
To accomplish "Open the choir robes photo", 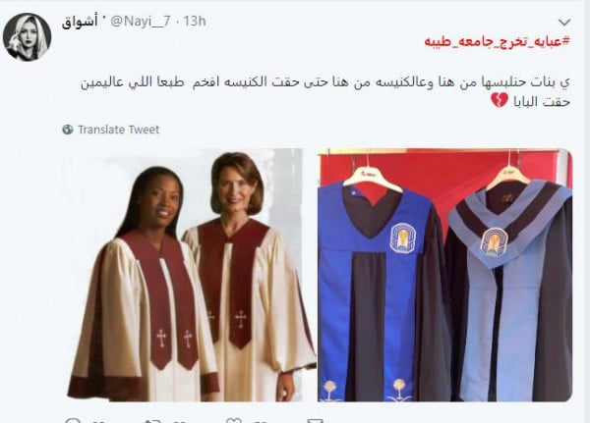I will pyautogui.click(x=191, y=276).
